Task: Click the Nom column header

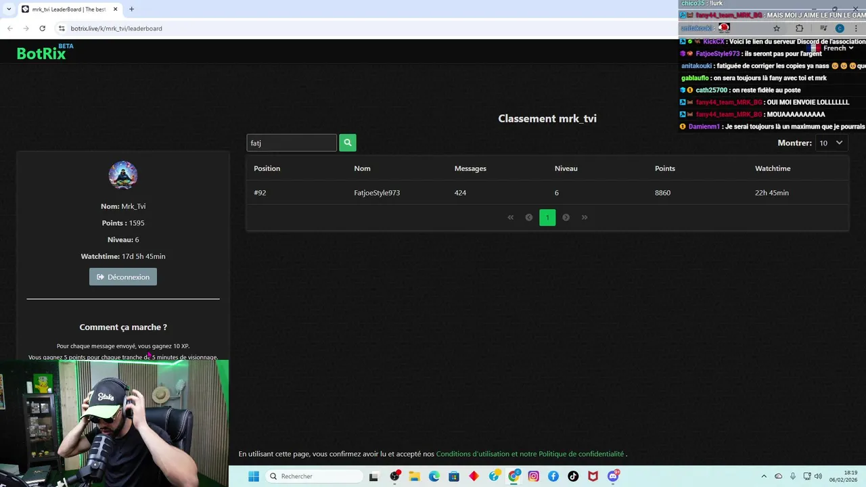Action: pos(362,168)
